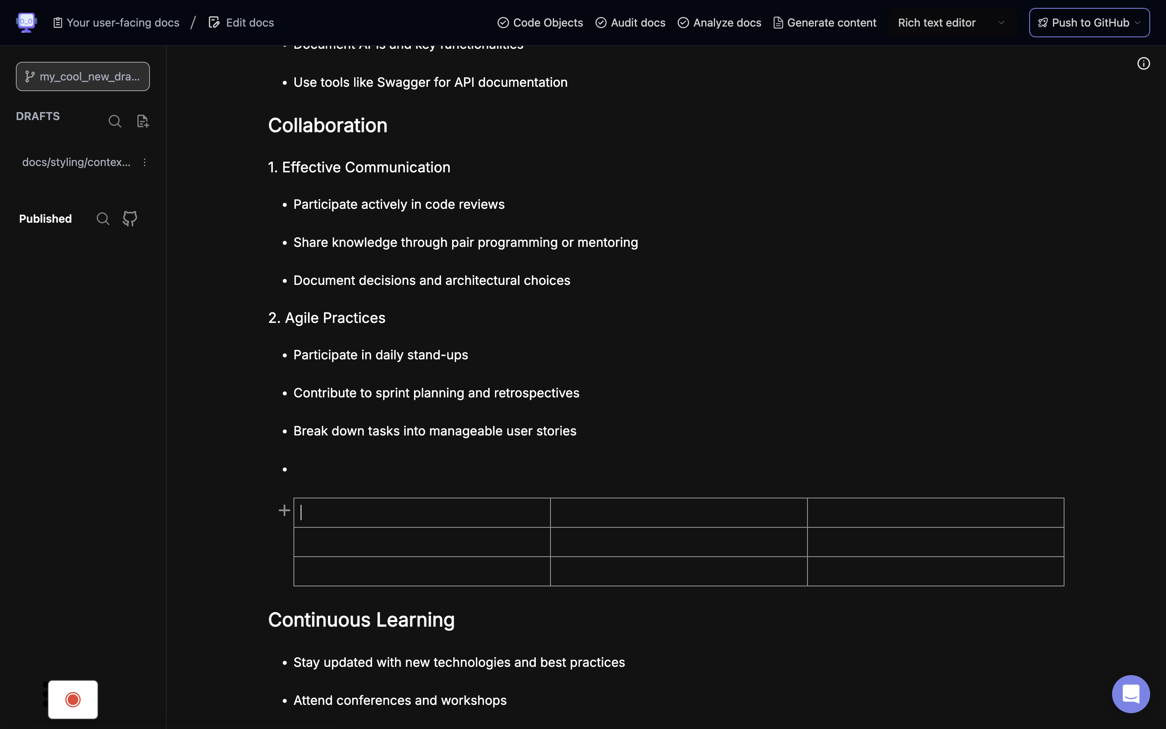The height and width of the screenshot is (729, 1166).
Task: Open Code Objects in top bar
Action: coord(540,23)
